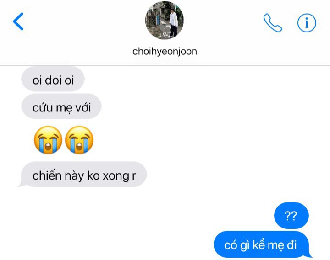
Task: Select the blue "??" sent message
Action: (x=291, y=216)
